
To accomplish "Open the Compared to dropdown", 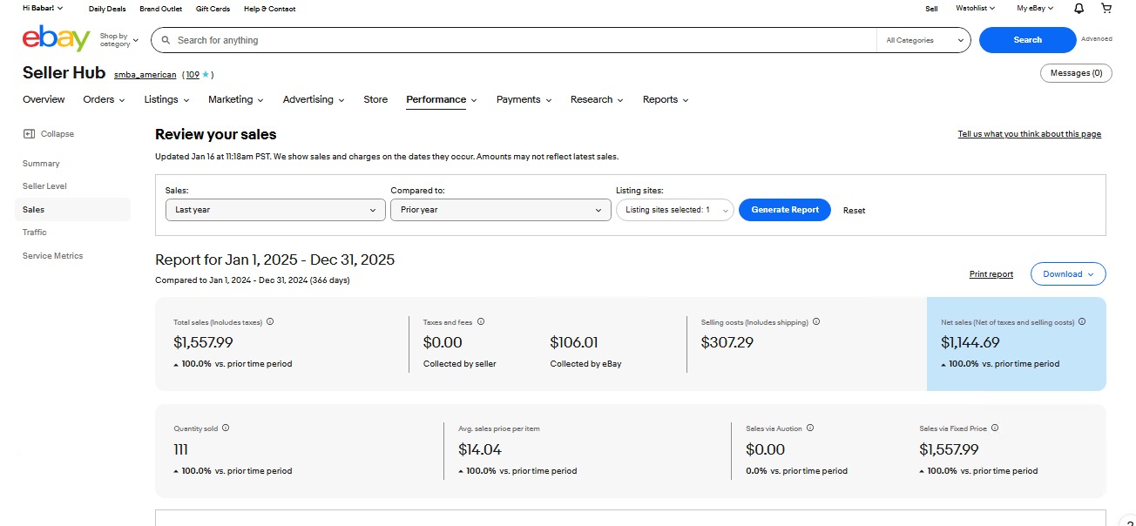I will (500, 210).
